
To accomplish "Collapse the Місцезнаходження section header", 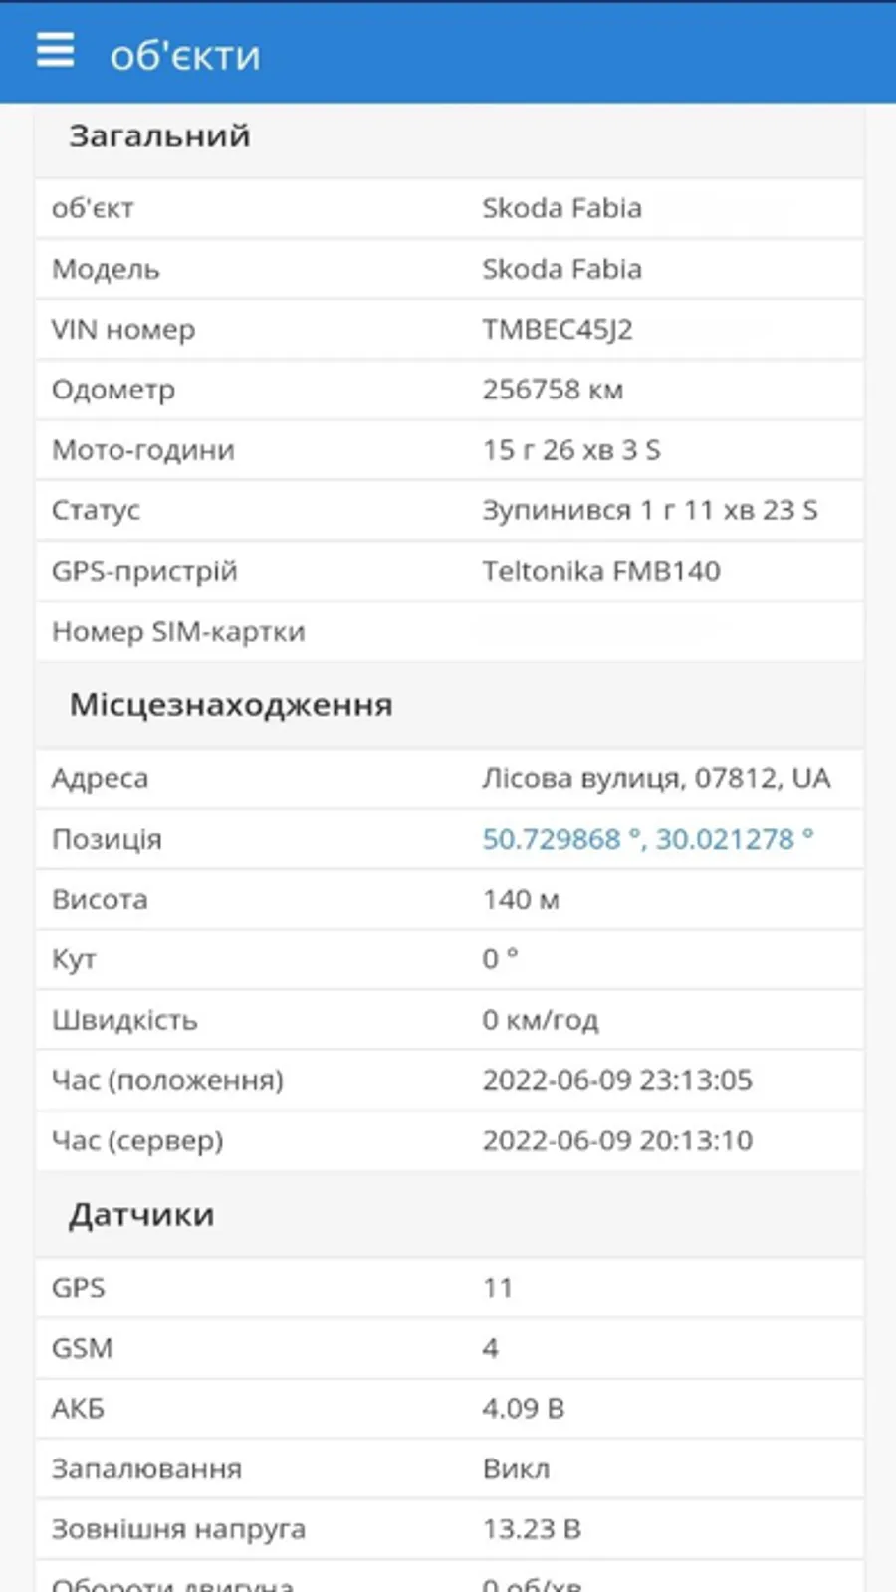I will click(231, 705).
